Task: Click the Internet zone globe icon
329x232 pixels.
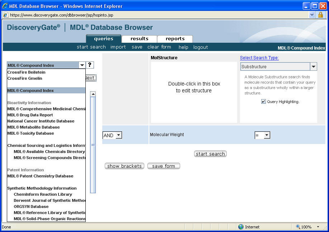Action: pyautogui.click(x=241, y=227)
